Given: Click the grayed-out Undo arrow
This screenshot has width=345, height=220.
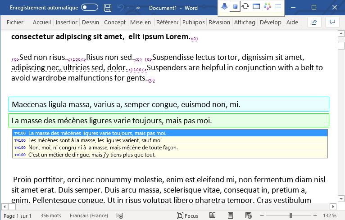Looking at the screenshot, I should point(121,8).
